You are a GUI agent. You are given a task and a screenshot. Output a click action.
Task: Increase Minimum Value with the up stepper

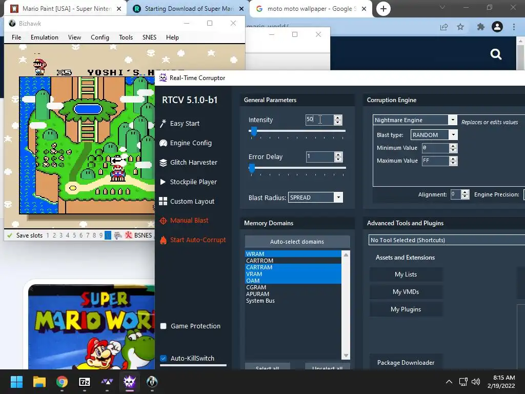click(x=453, y=146)
